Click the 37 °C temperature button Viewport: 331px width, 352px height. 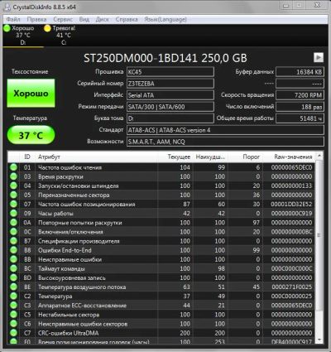(31, 135)
